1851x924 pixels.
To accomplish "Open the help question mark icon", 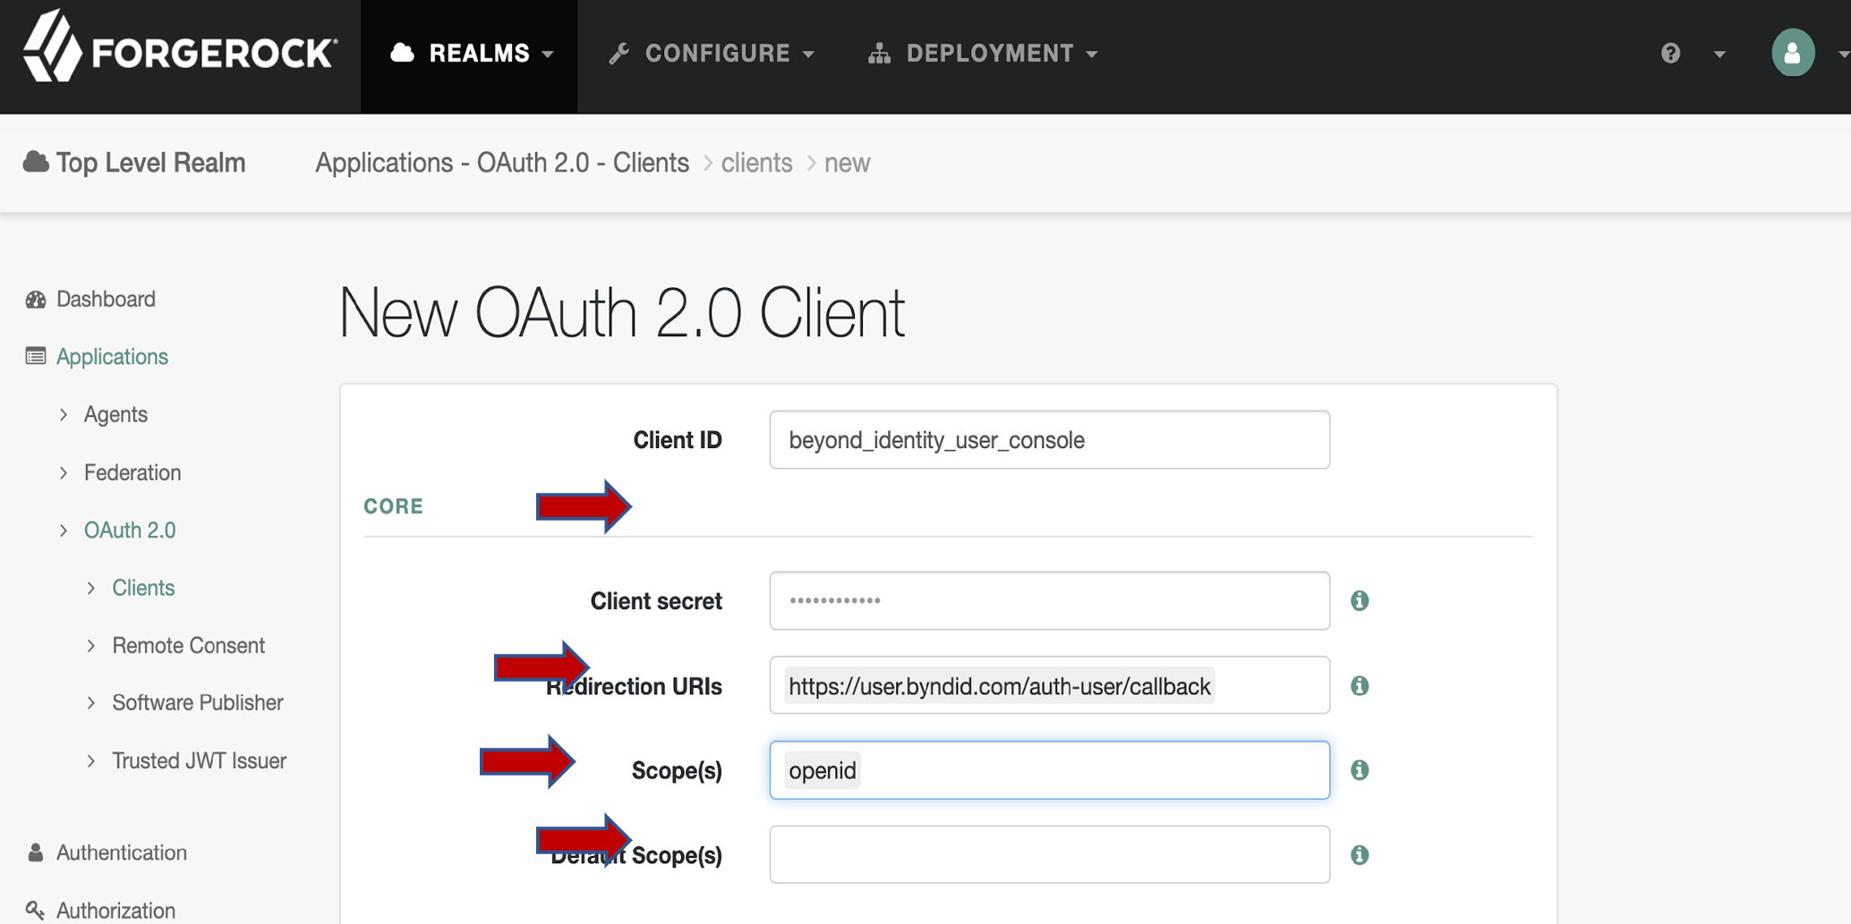I will pyautogui.click(x=1670, y=54).
